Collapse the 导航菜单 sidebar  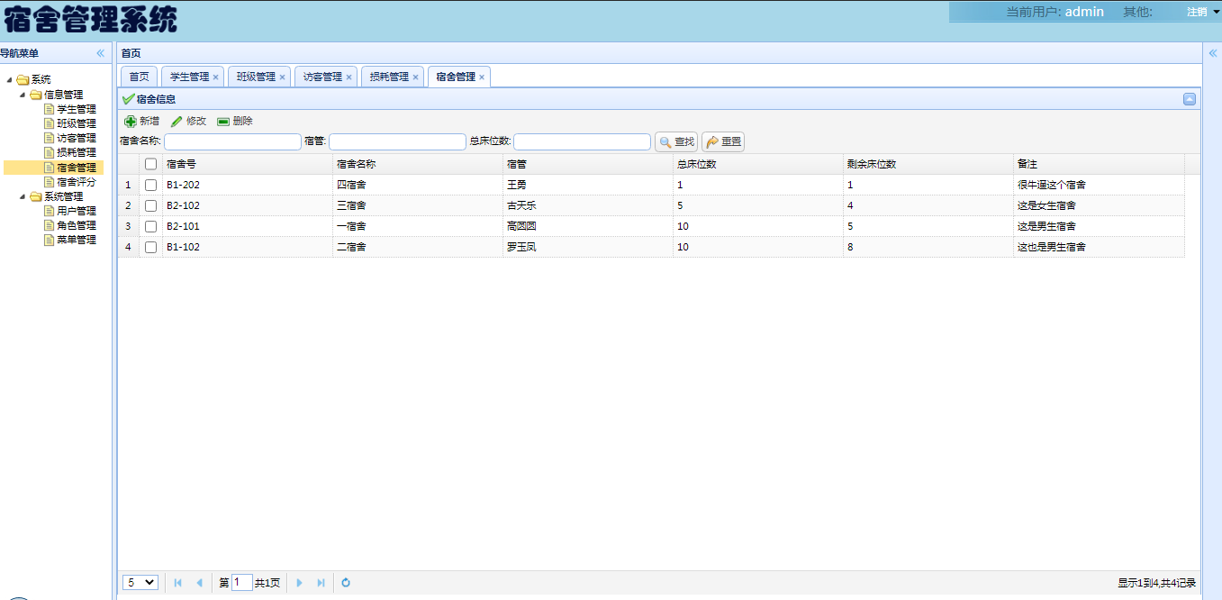[x=101, y=53]
